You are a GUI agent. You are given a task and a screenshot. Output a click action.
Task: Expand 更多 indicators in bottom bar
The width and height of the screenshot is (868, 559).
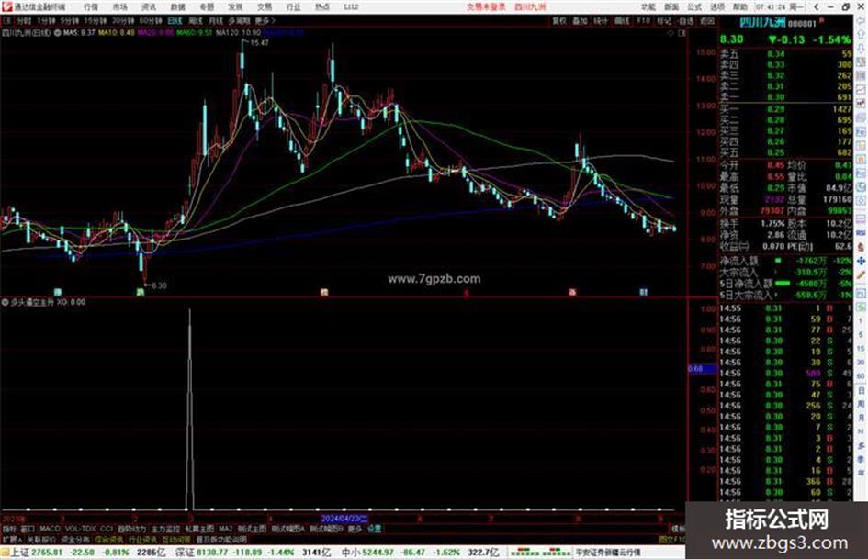click(355, 529)
